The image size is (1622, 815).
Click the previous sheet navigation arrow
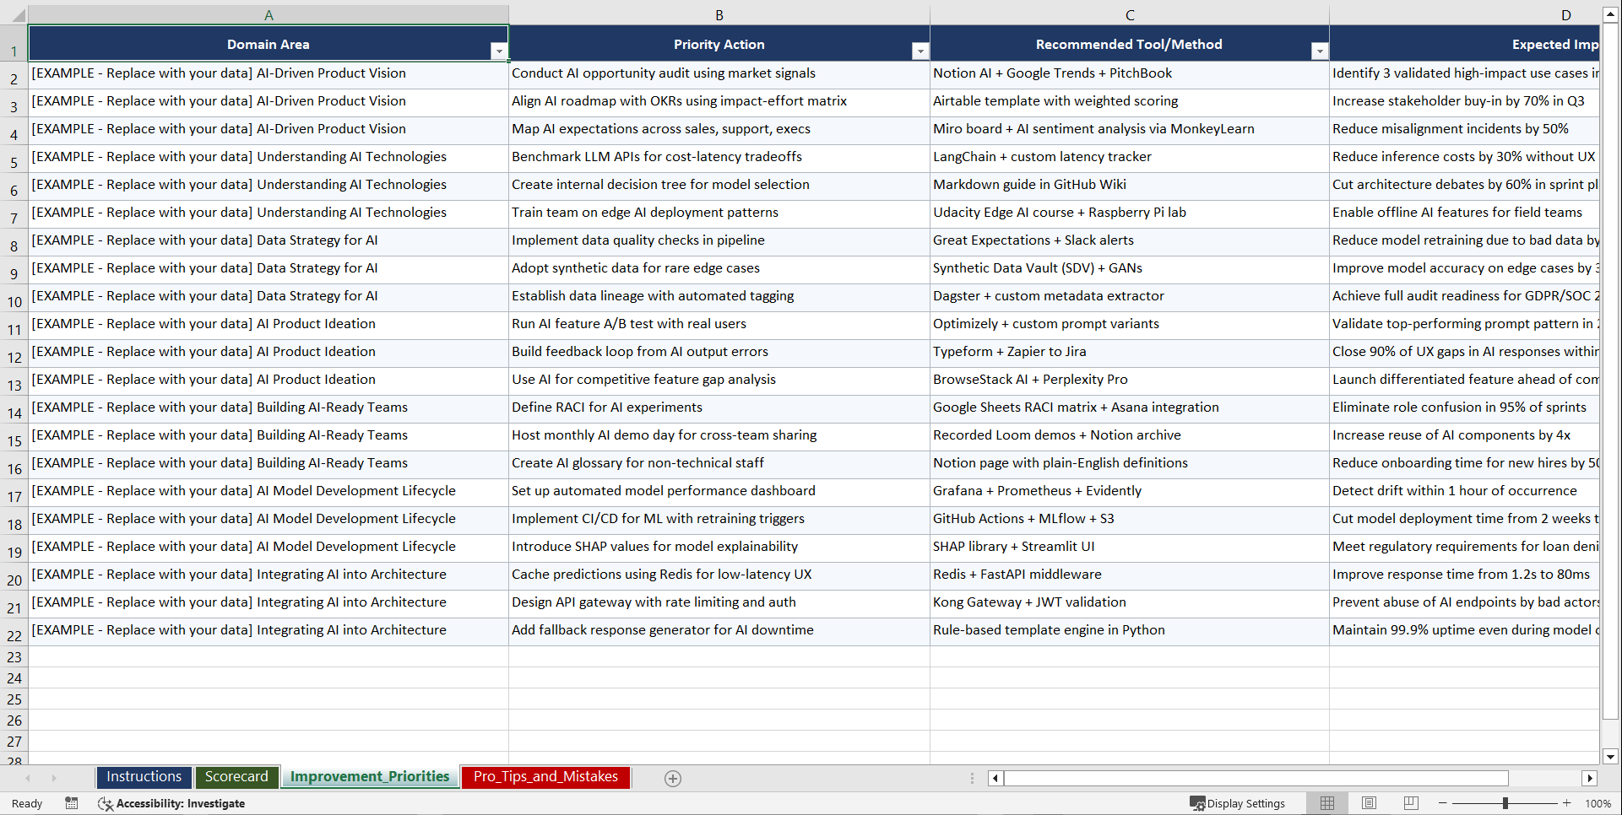29,778
